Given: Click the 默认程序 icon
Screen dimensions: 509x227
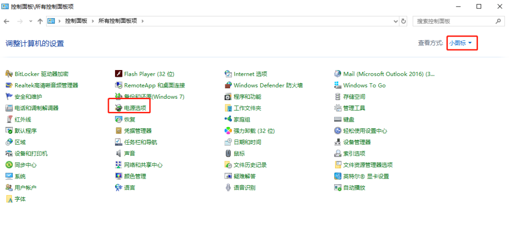Looking at the screenshot, I should [x=9, y=131].
